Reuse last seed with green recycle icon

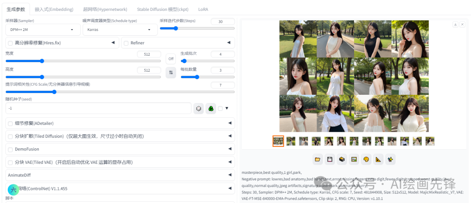[x=211, y=109]
